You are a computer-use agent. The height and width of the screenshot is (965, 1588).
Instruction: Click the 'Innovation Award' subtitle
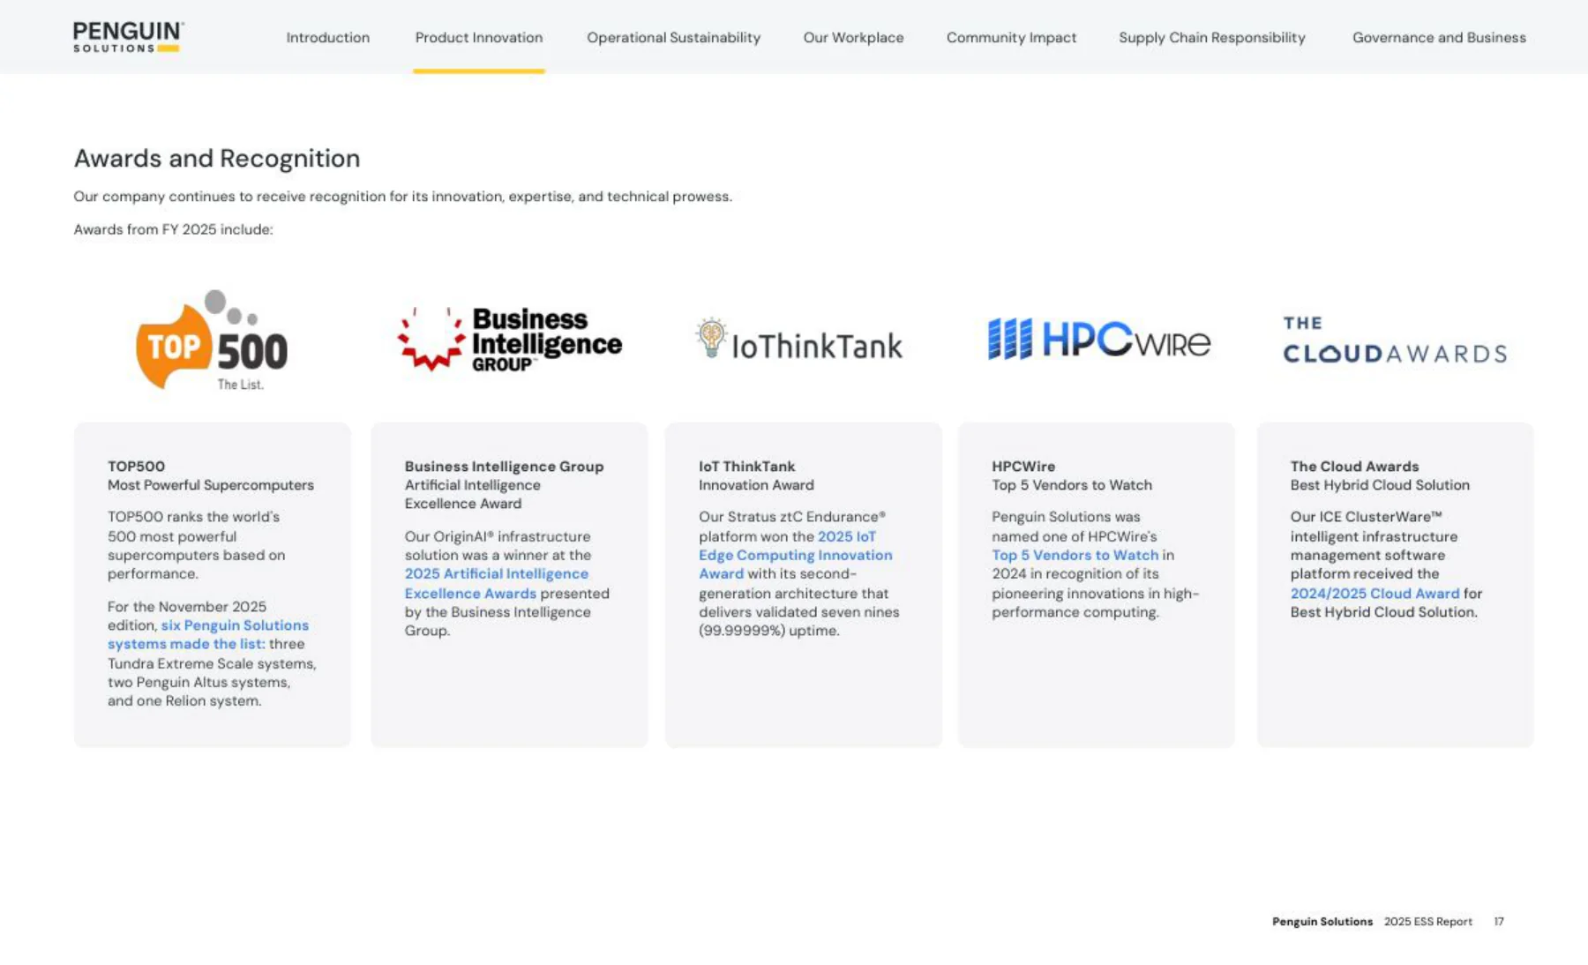click(756, 485)
